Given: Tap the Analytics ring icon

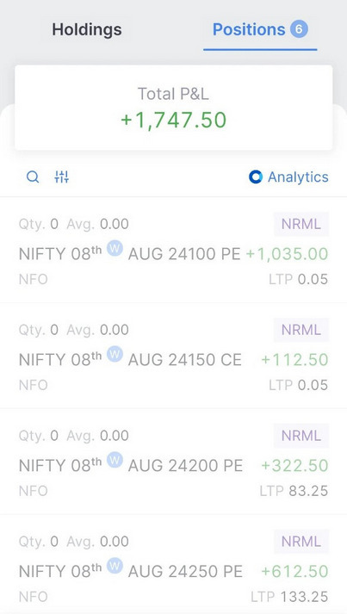Looking at the screenshot, I should pyautogui.click(x=256, y=177).
